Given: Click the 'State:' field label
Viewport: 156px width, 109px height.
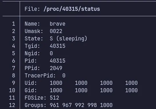Looking at the screenshot, I should click(x=34, y=38).
